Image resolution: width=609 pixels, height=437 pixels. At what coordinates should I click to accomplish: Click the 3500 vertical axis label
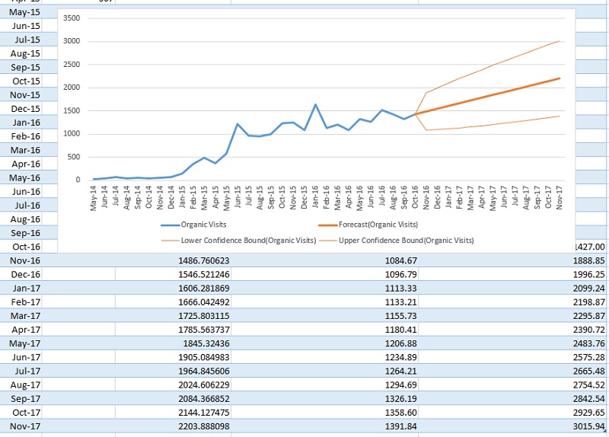[72, 18]
